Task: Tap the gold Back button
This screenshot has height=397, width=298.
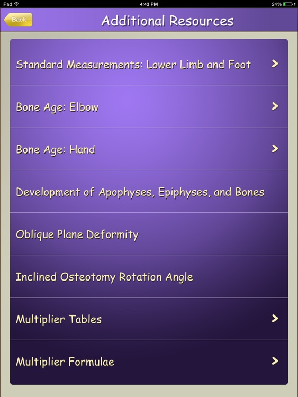Action: [18, 20]
